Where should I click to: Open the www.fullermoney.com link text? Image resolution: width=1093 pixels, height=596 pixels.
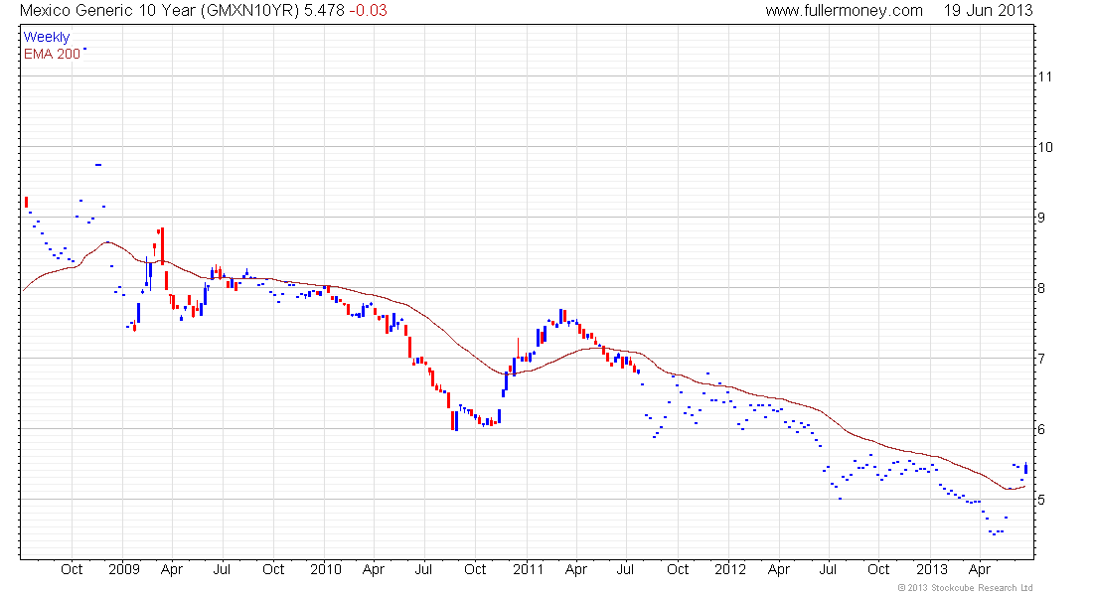point(845,11)
